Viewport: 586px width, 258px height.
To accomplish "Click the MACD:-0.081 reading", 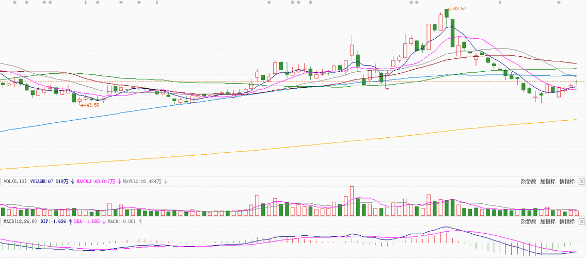I will 122,221.
